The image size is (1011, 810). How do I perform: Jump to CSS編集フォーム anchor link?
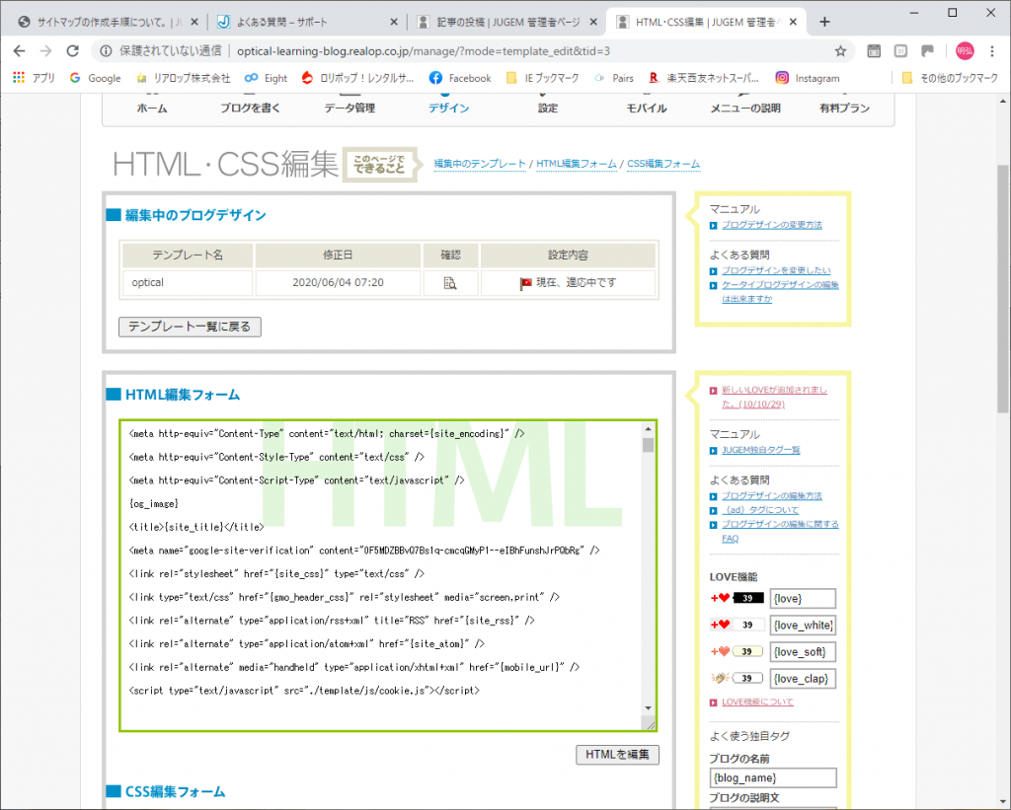coord(663,164)
